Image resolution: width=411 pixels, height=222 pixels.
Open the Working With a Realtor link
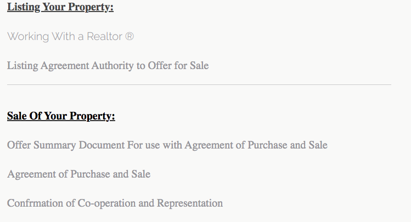[70, 37]
